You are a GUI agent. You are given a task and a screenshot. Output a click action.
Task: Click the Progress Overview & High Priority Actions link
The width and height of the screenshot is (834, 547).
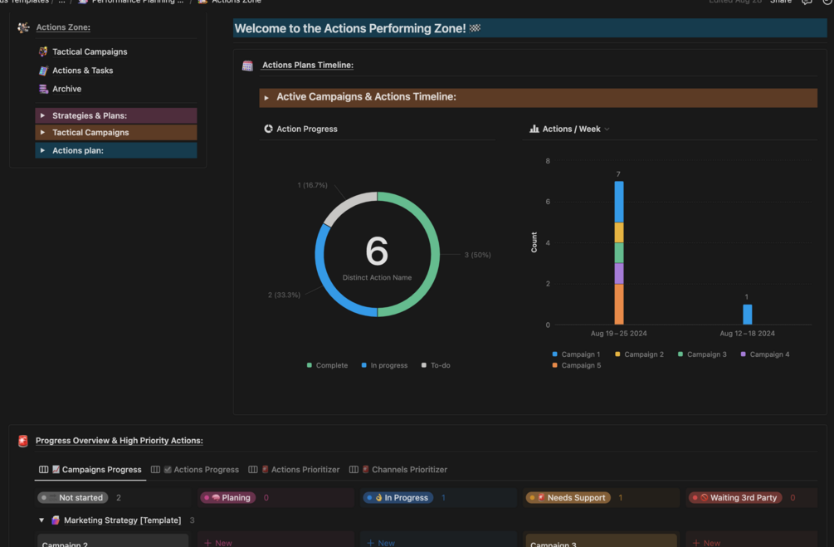(x=119, y=441)
